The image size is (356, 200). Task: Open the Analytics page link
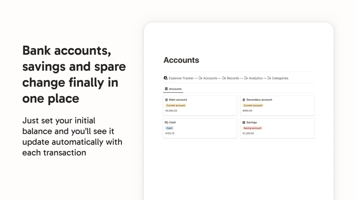pyautogui.click(x=255, y=78)
